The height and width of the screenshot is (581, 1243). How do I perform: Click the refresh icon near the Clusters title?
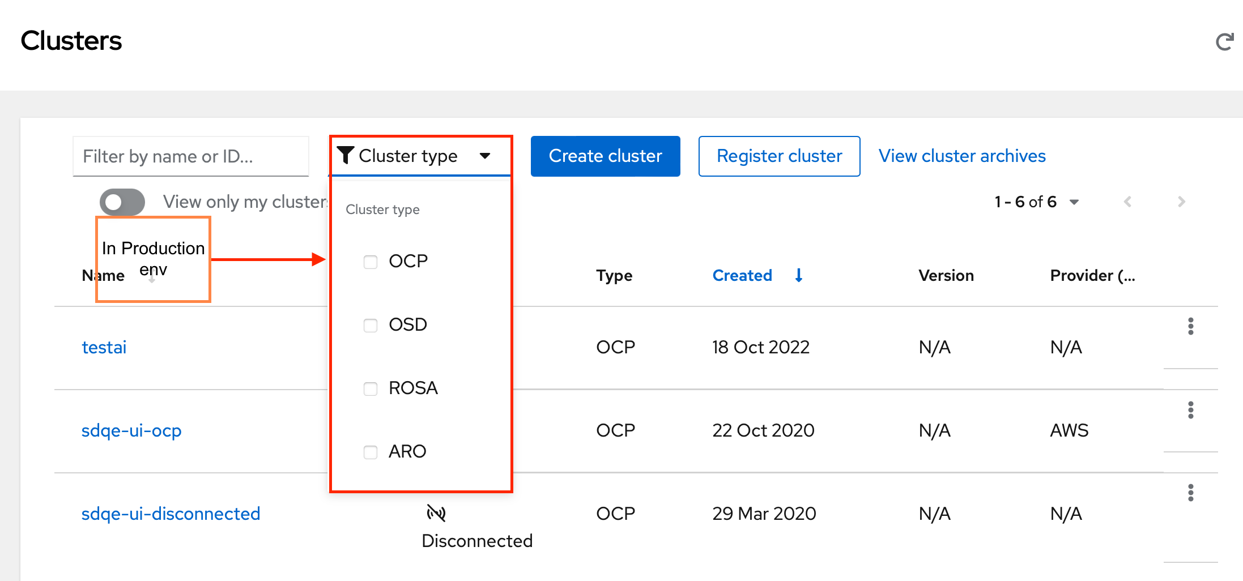[1224, 42]
